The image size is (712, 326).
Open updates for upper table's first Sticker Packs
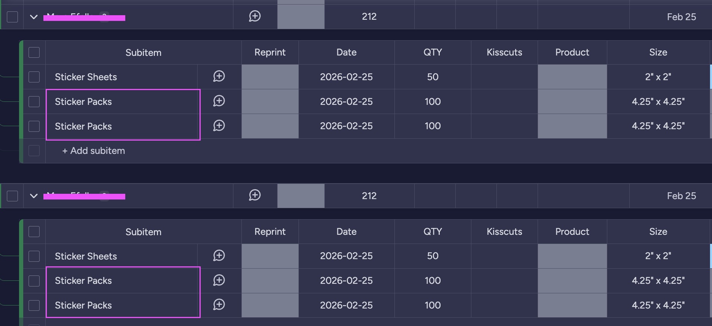pos(219,101)
